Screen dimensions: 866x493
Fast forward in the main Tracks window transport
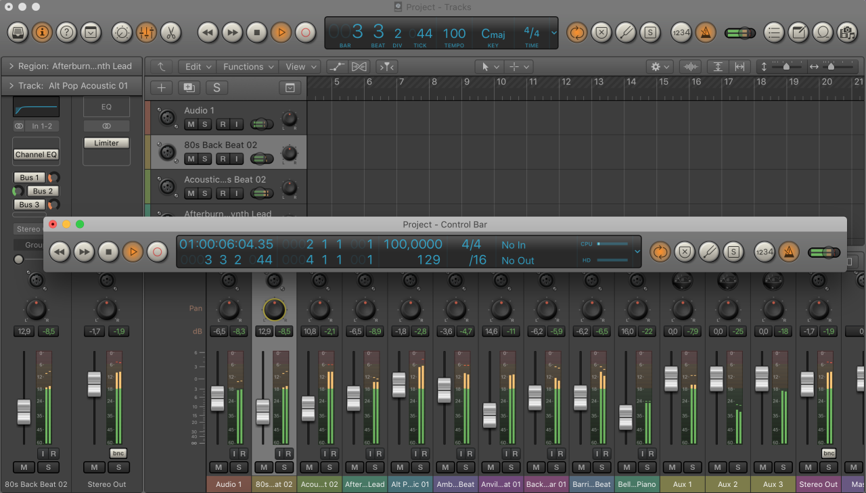(x=232, y=32)
